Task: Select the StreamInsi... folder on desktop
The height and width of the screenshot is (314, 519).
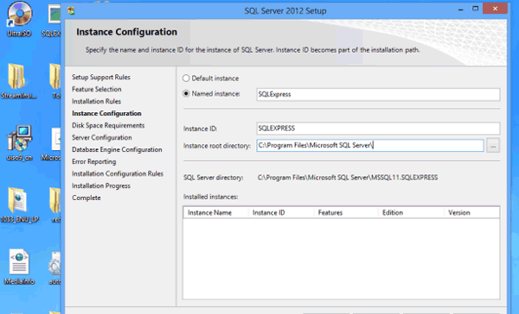Action: (18, 81)
